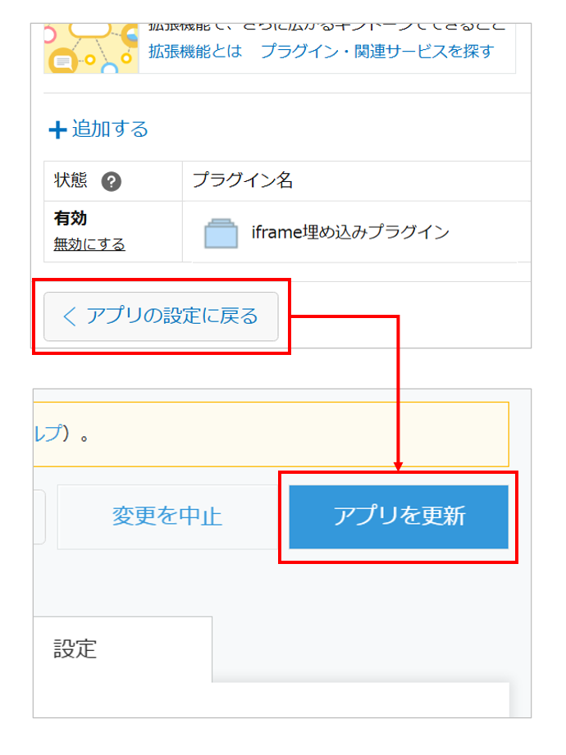The image size is (566, 755).
Task: Click the プラグイン名 column header
Action: 243,180
